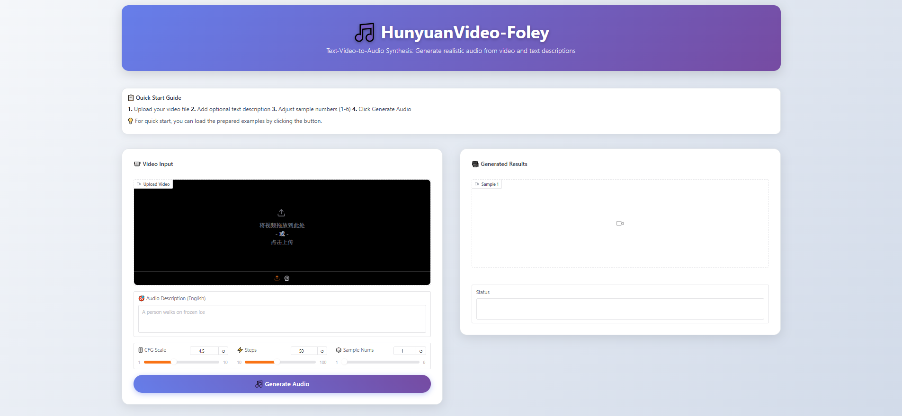Click step text 'Upload your video file'
Screen dimensions: 902x416
161,109
